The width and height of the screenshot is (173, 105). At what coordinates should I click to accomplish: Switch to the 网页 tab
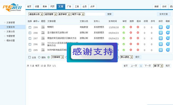52,7
